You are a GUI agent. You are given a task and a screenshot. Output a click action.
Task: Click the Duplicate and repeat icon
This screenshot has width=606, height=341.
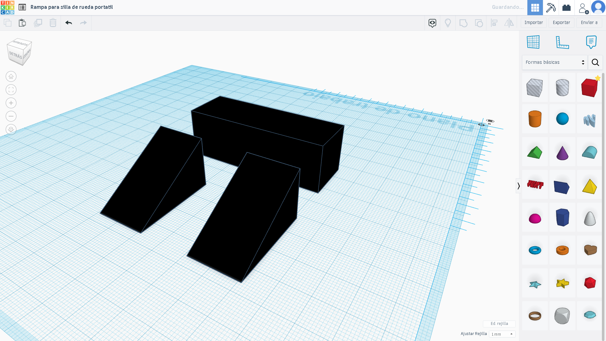point(38,23)
